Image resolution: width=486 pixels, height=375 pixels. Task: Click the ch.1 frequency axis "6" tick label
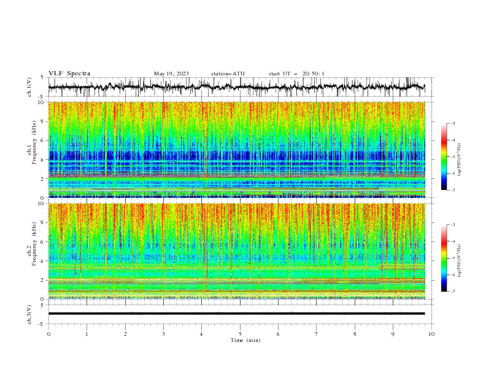click(42, 141)
